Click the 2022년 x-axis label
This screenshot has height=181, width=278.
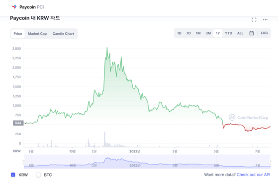(x=135, y=151)
